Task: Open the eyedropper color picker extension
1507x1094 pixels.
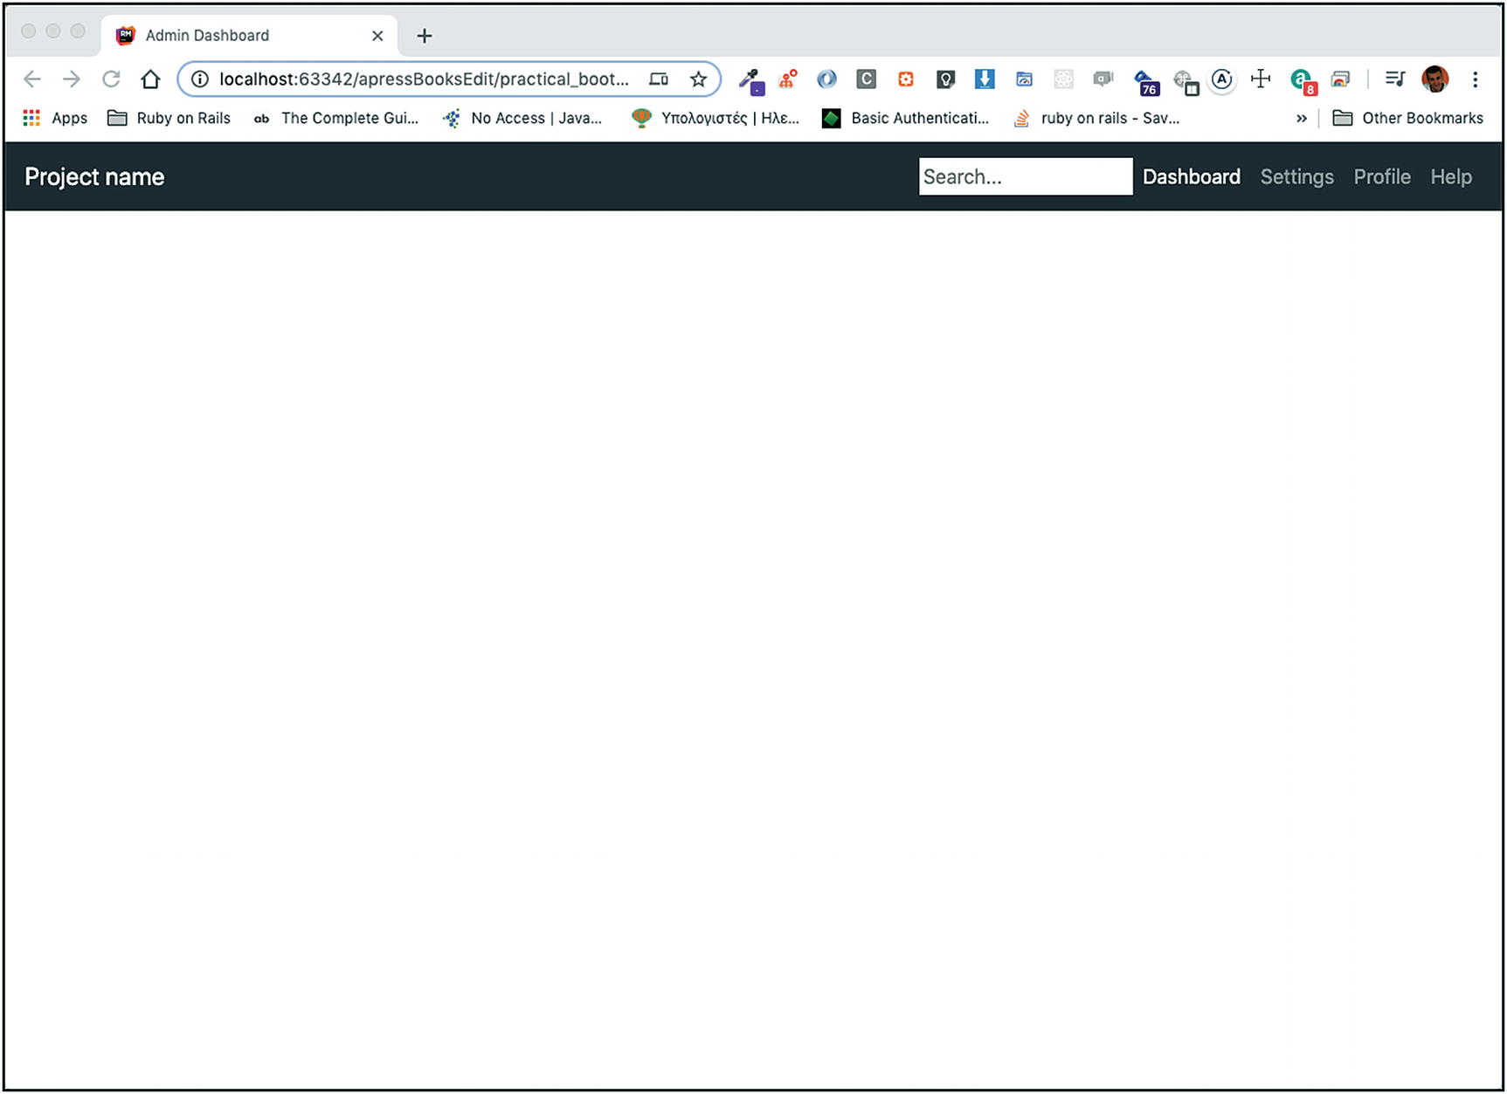Action: click(750, 80)
